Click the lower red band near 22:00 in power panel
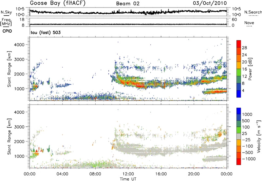The width and height of the screenshot is (262, 181). pos(215,91)
